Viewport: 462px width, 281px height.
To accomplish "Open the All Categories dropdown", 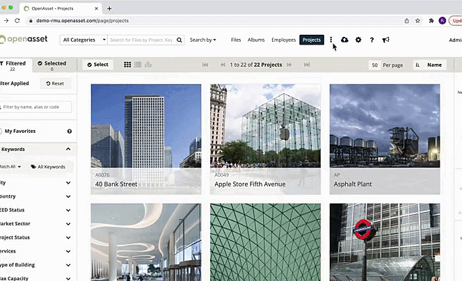I will 83,40.
